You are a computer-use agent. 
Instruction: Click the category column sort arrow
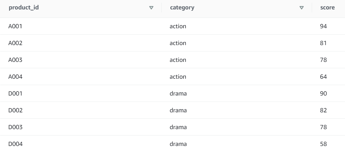(x=302, y=8)
